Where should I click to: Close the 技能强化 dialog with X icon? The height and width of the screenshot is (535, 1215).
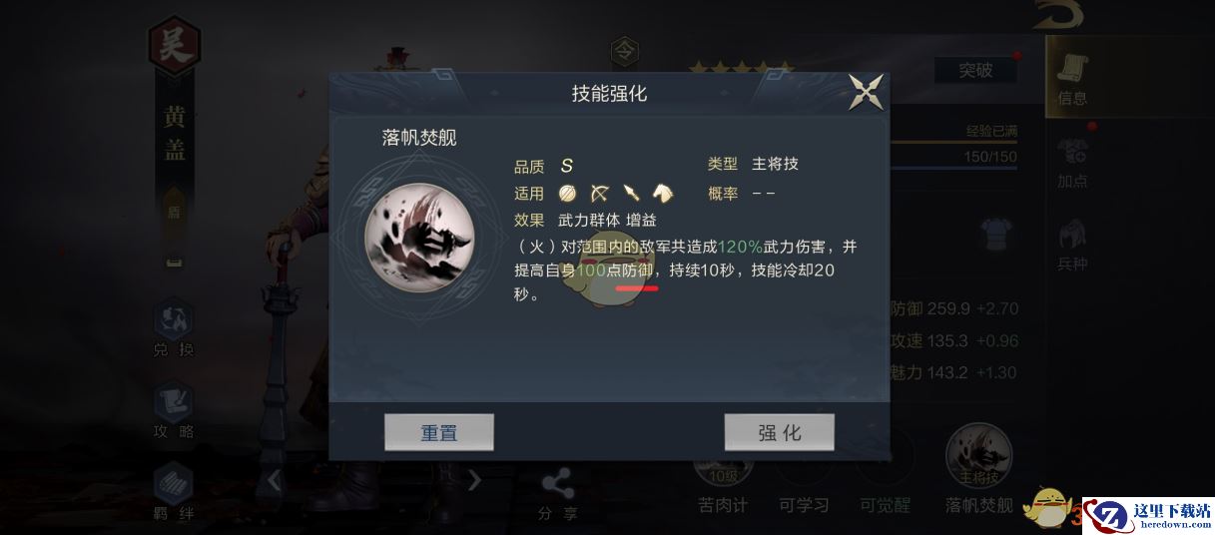[866, 93]
